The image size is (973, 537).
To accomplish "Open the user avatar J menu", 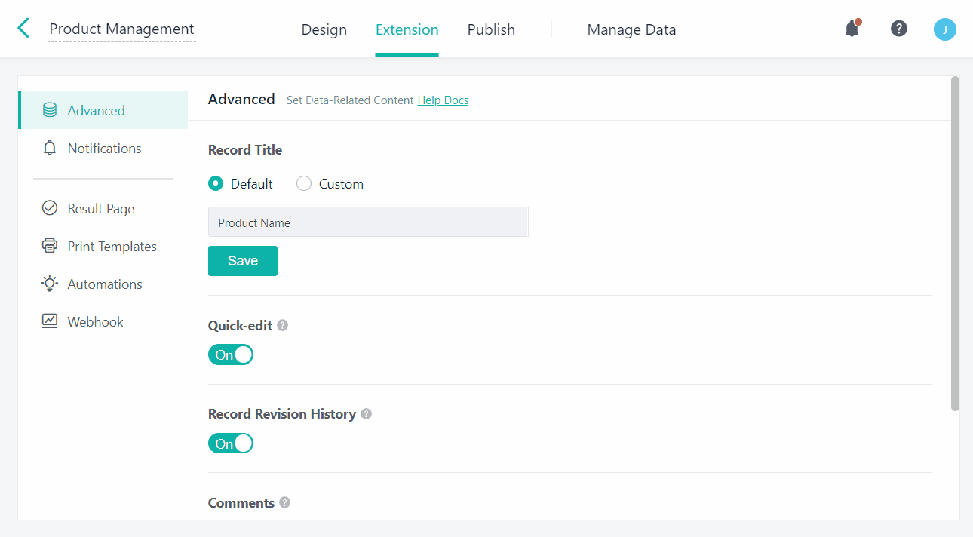I will (x=944, y=29).
